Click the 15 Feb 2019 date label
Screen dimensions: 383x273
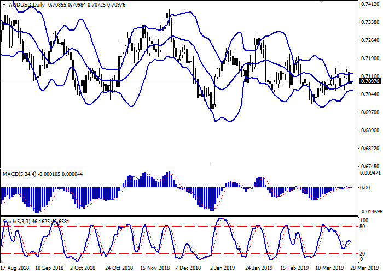(294, 269)
